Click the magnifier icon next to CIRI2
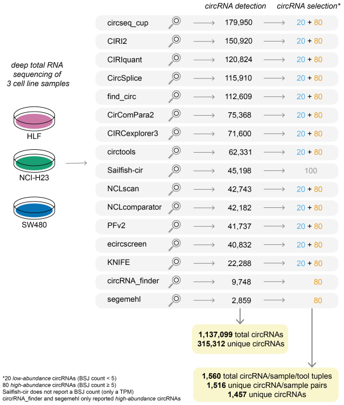 [x=175, y=41]
